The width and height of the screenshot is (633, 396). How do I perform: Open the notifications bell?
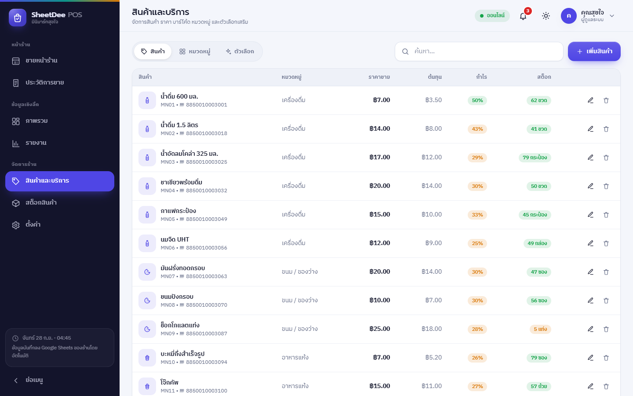[523, 16]
